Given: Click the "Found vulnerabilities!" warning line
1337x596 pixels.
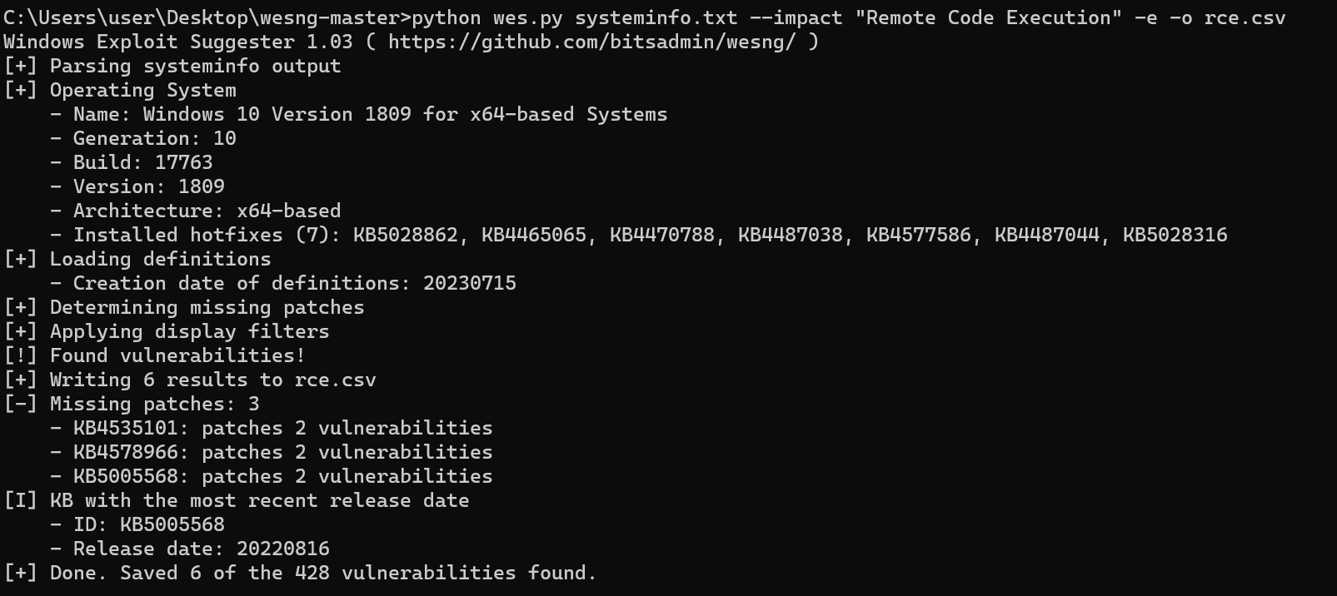Looking at the screenshot, I should click(x=177, y=355).
